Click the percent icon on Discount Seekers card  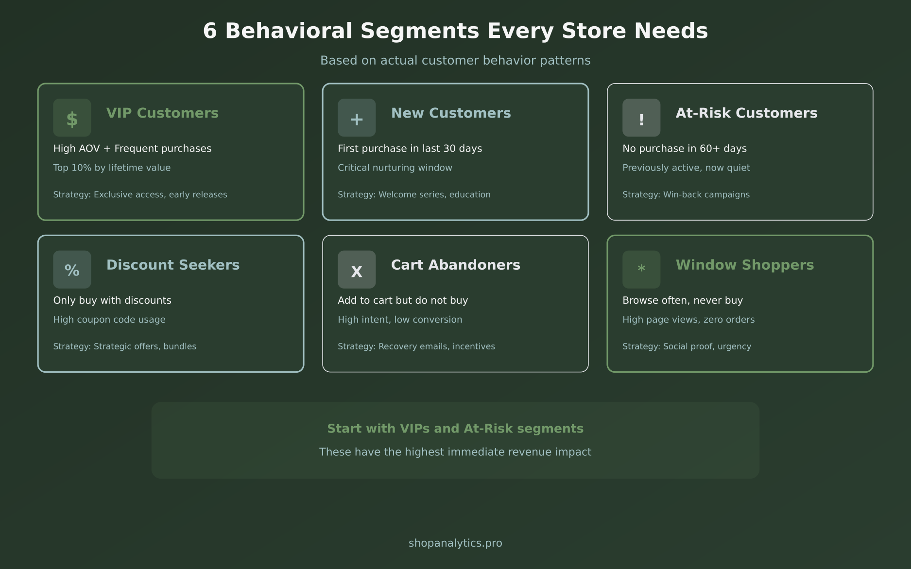(x=72, y=269)
